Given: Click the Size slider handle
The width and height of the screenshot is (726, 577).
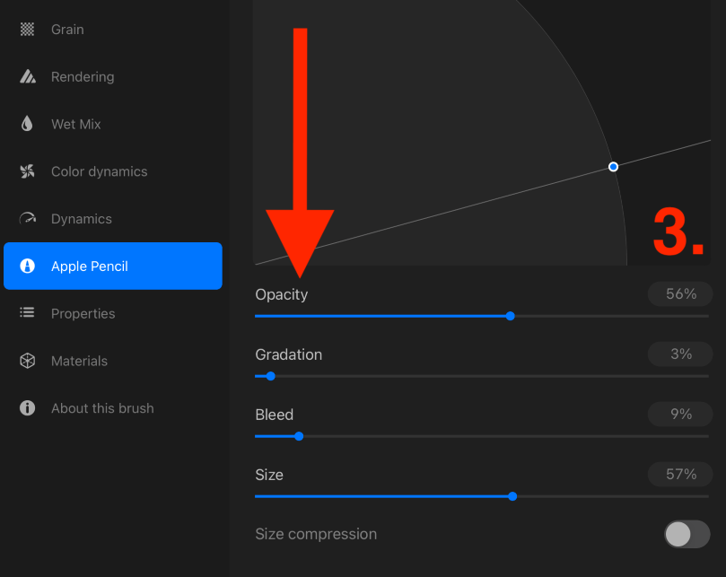Looking at the screenshot, I should pyautogui.click(x=512, y=496).
